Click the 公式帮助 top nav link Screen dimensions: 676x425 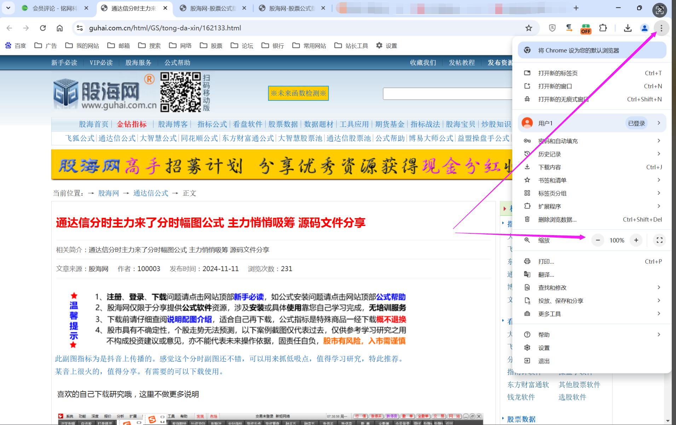click(177, 63)
